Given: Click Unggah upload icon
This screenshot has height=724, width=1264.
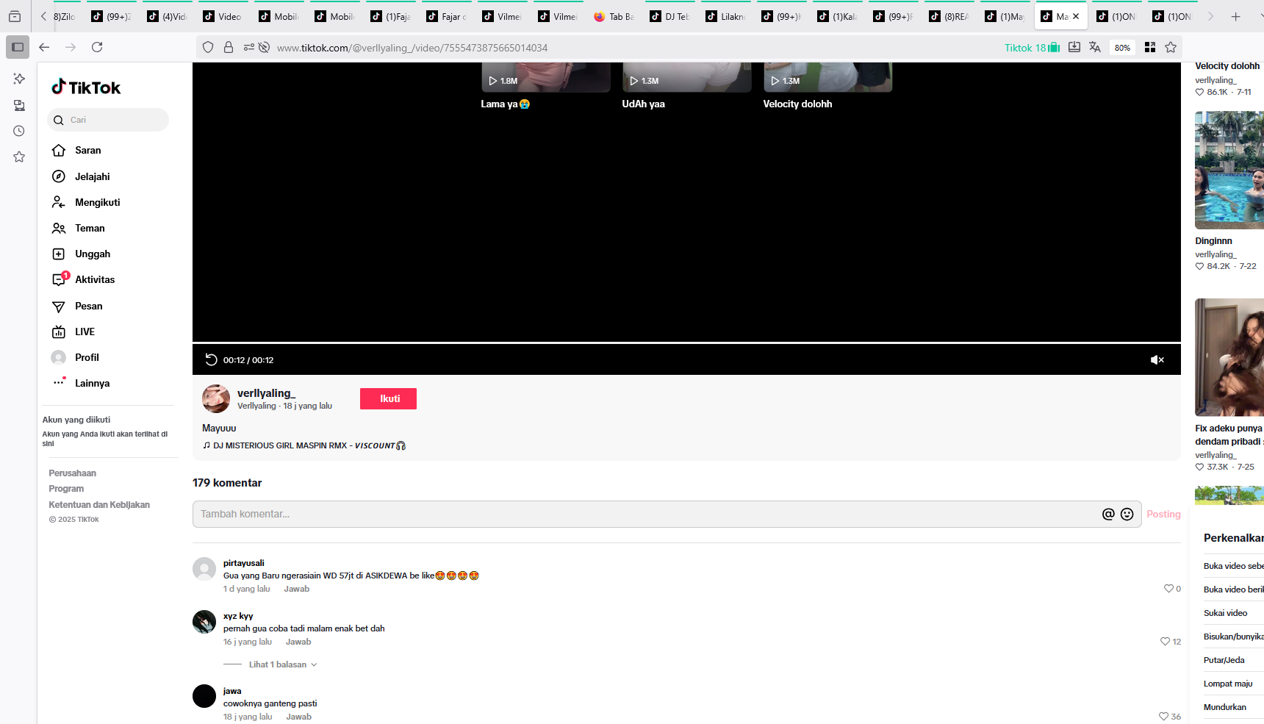Looking at the screenshot, I should tap(59, 254).
